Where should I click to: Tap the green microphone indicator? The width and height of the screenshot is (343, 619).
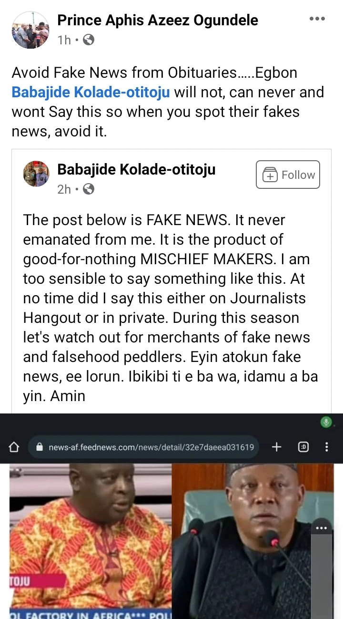pos(326,422)
